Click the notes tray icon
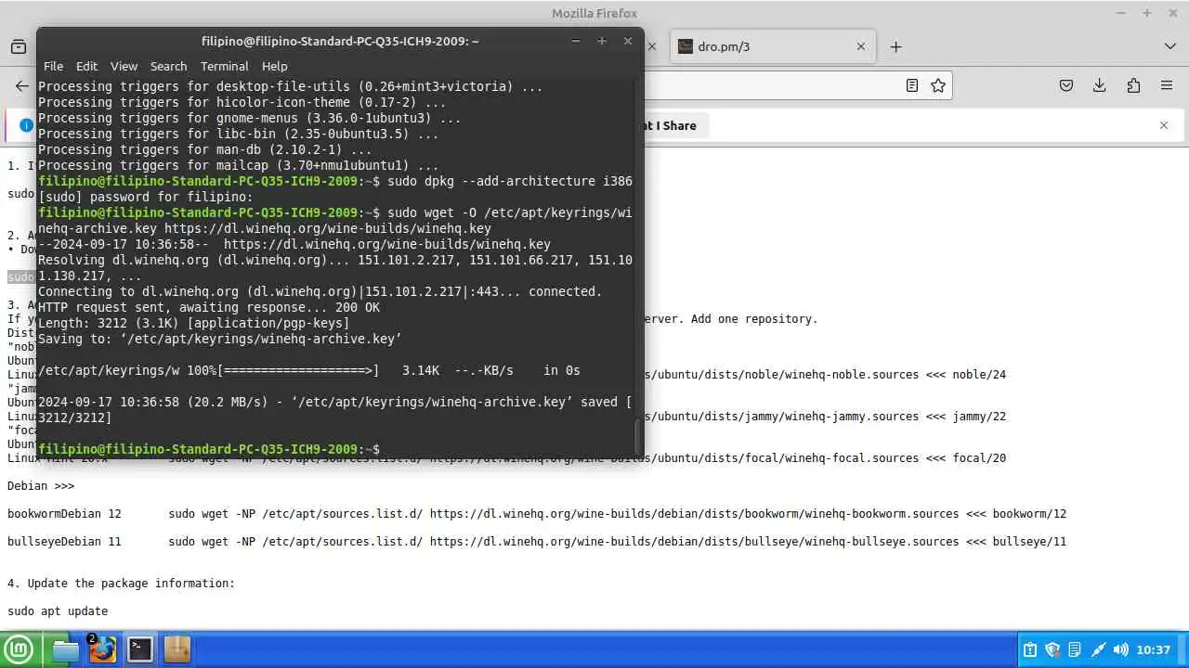This screenshot has width=1189, height=668. tap(1075, 649)
